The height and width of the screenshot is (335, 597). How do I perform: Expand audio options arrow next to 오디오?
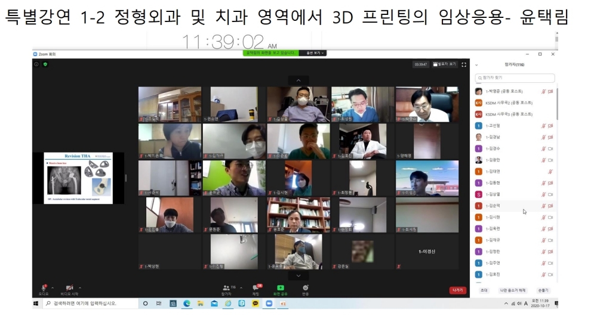[x=53, y=288]
